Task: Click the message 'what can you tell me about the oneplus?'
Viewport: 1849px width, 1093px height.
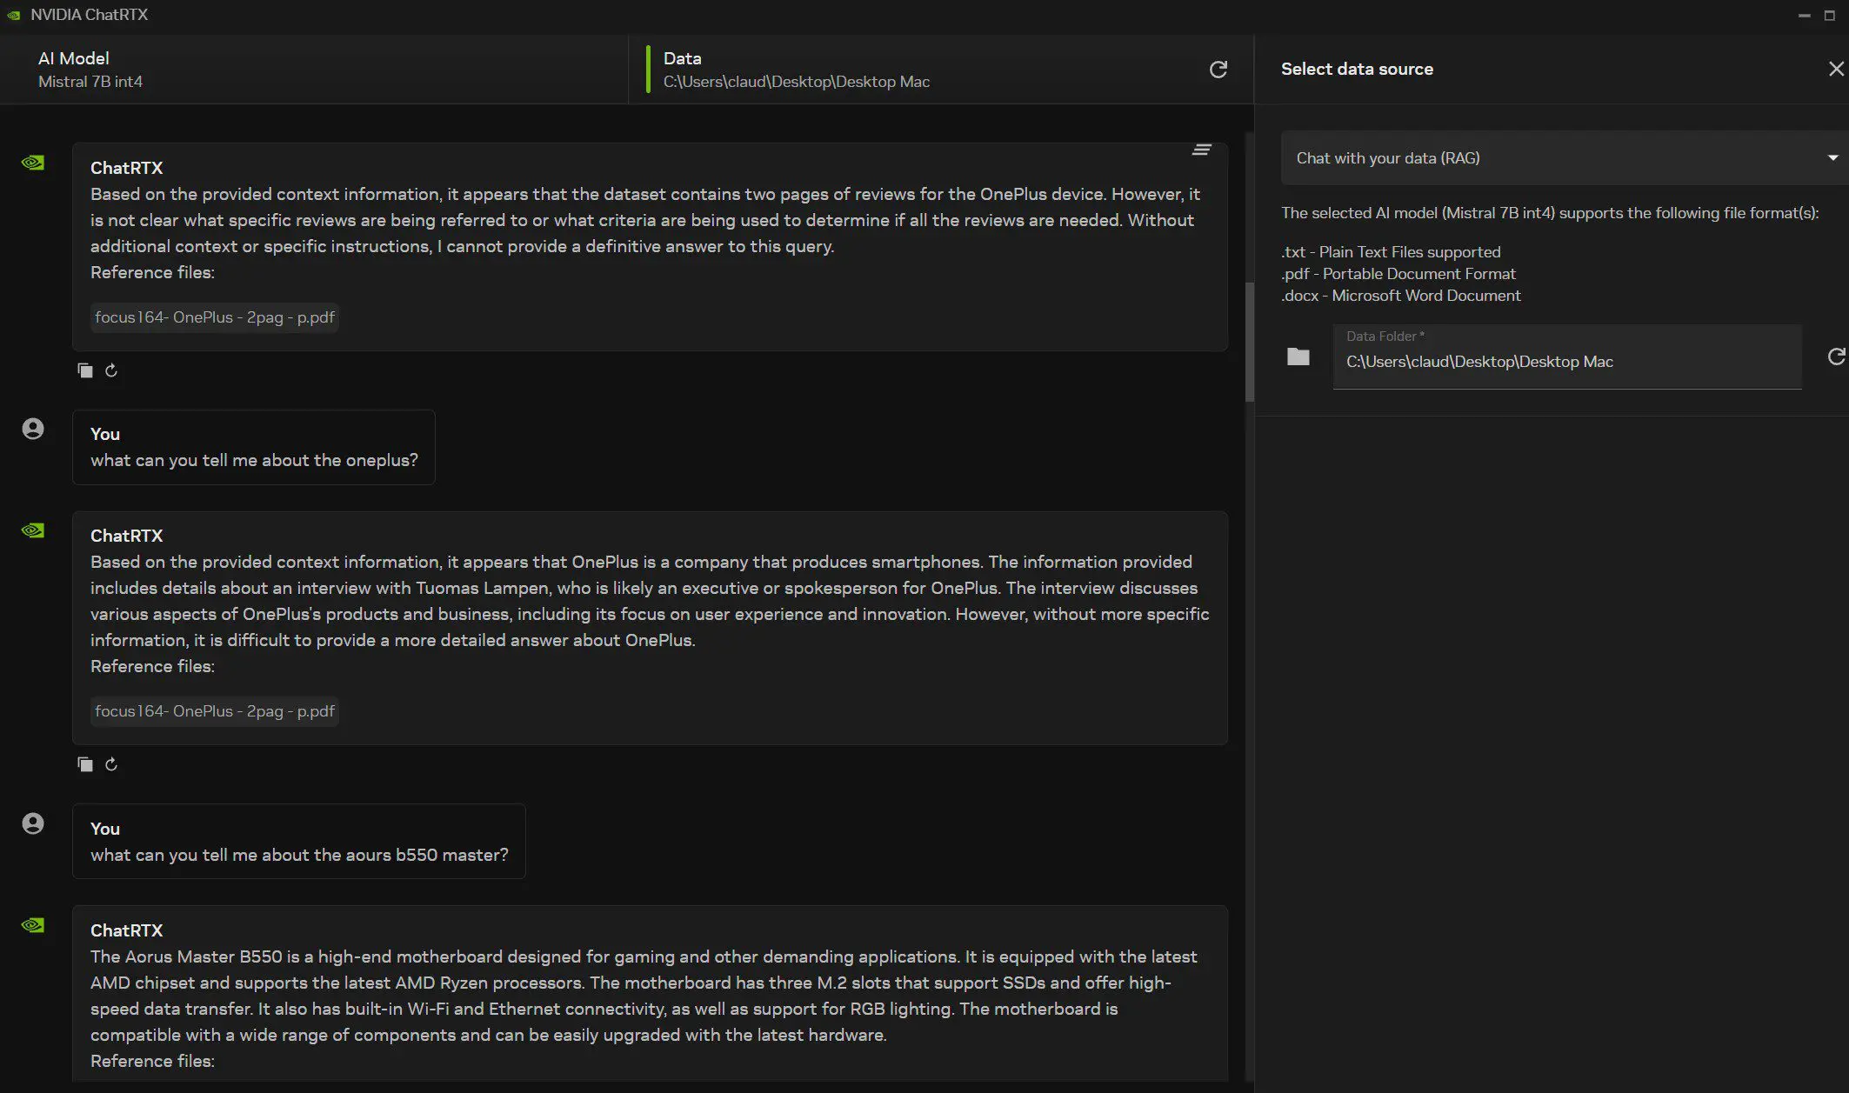Action: pyautogui.click(x=254, y=460)
